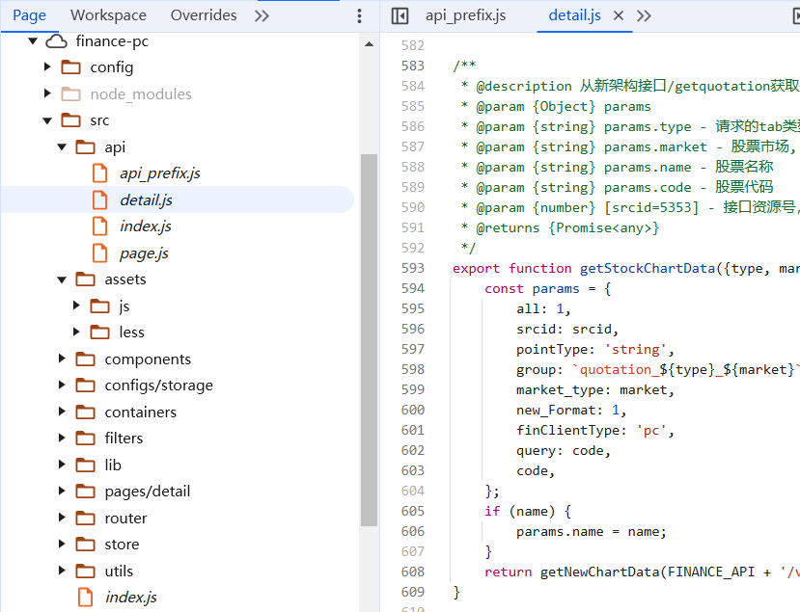Click the detail.js file icon in tree
The image size is (800, 612).
point(100,200)
